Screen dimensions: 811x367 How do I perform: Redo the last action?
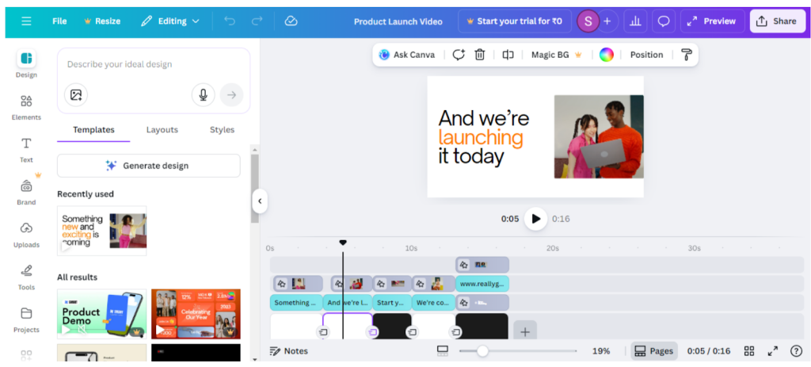(257, 21)
